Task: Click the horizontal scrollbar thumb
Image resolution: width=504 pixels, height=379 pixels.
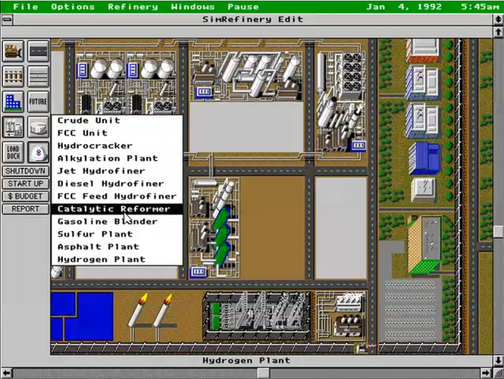Action: pos(264,373)
